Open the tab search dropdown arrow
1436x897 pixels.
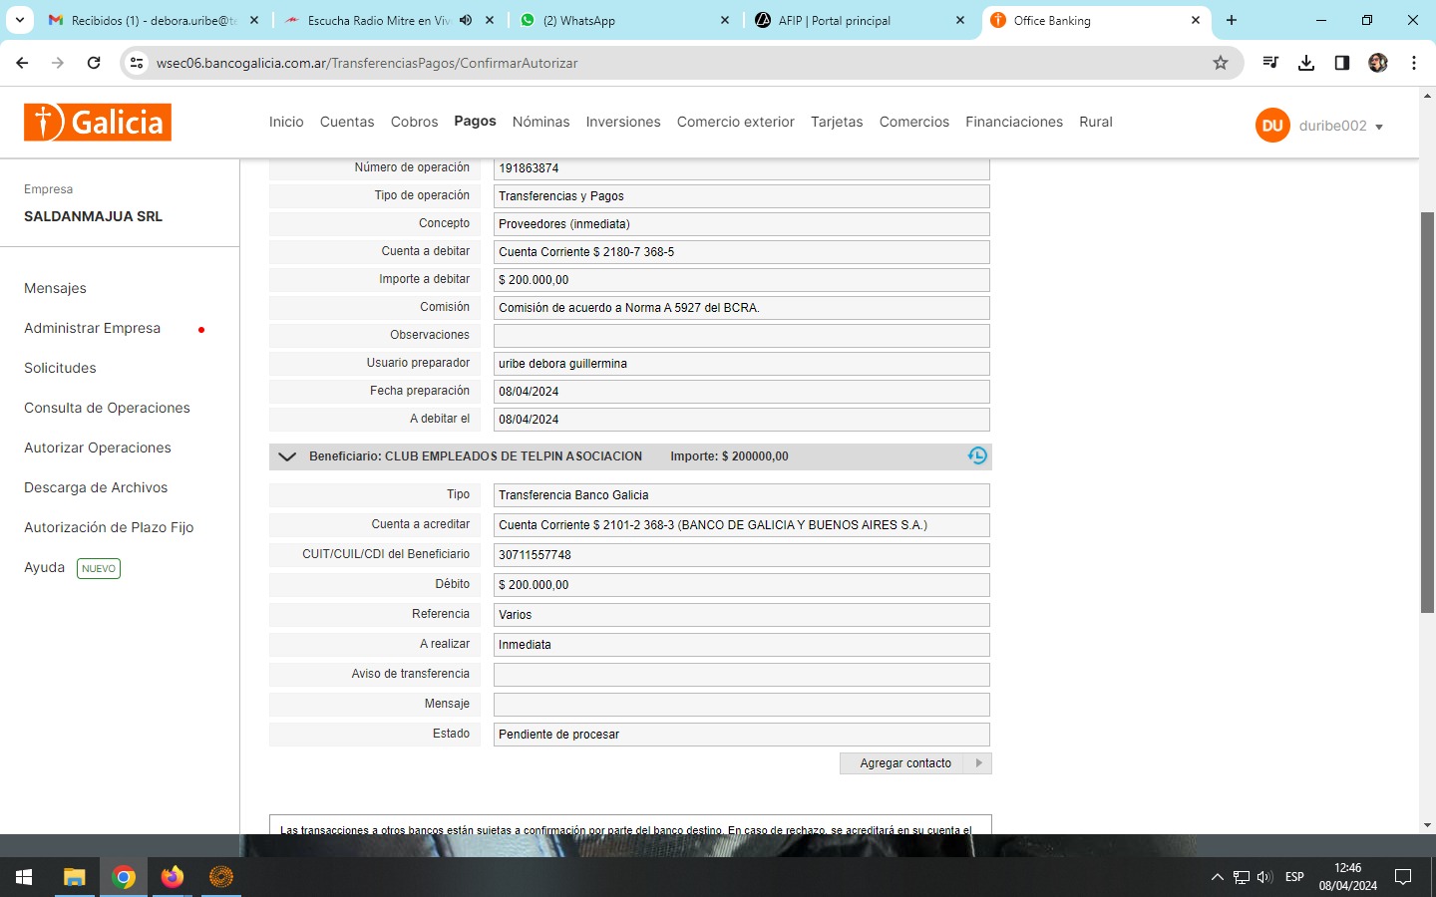pyautogui.click(x=20, y=20)
